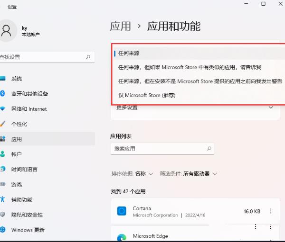Click the network icon beside 网络和 Internet
285x242 pixels.
pyautogui.click(x=2, y=109)
